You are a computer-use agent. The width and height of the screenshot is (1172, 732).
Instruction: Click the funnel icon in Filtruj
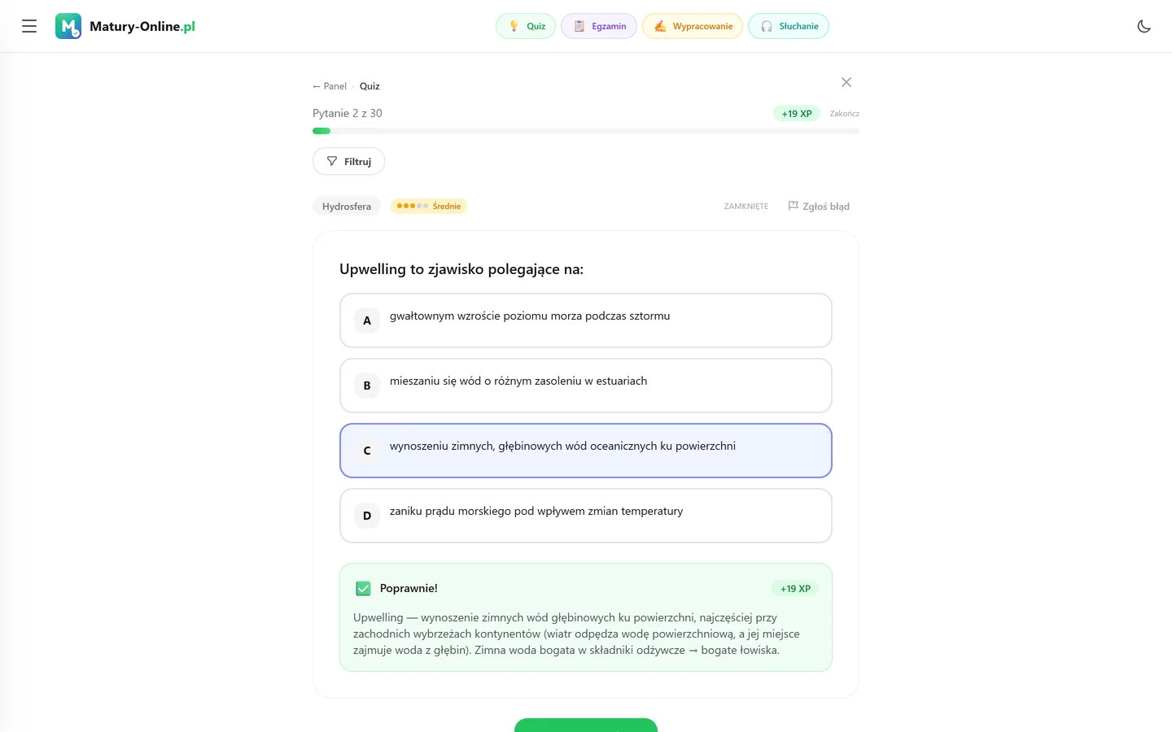click(x=332, y=161)
